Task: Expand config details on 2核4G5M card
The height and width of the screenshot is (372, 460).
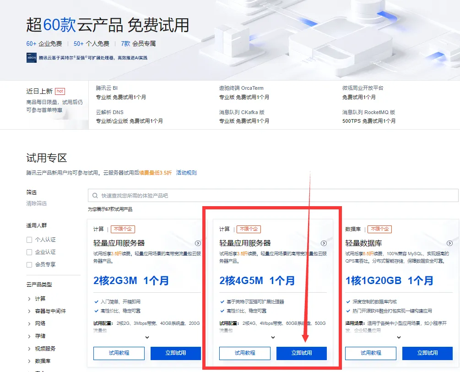Action: click(273, 337)
